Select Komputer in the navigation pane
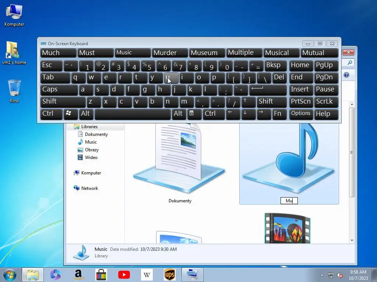The height and width of the screenshot is (282, 377). point(91,173)
